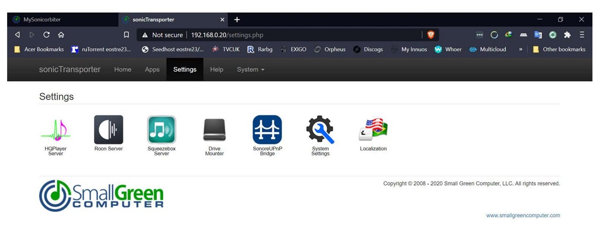
Task: Open the Brave hamburger main menu
Action: (582, 35)
